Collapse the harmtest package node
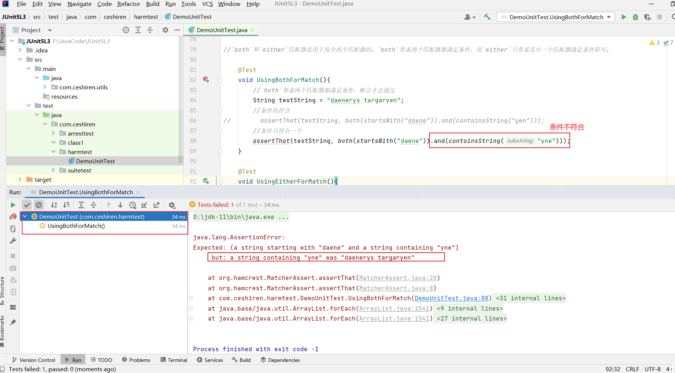 click(54, 152)
